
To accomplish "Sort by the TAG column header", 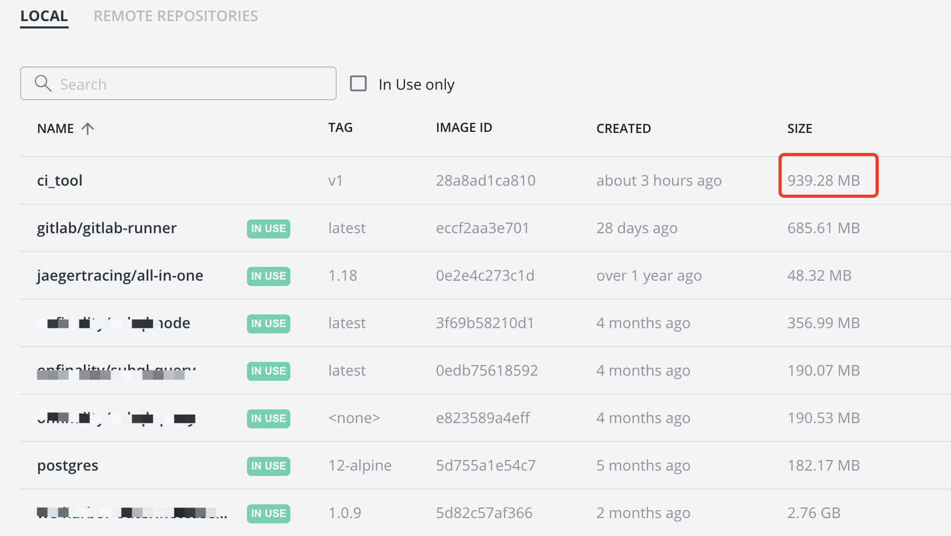I will 340,128.
